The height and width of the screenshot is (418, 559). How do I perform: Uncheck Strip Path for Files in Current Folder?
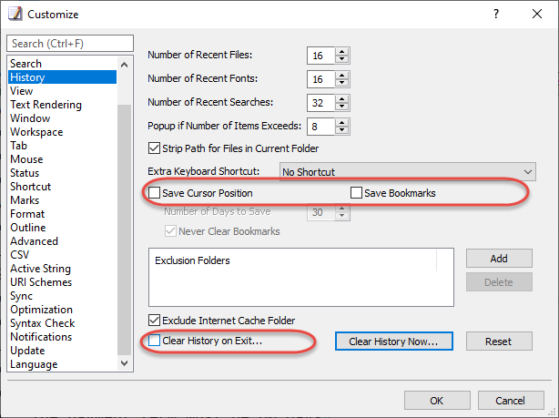coord(155,148)
